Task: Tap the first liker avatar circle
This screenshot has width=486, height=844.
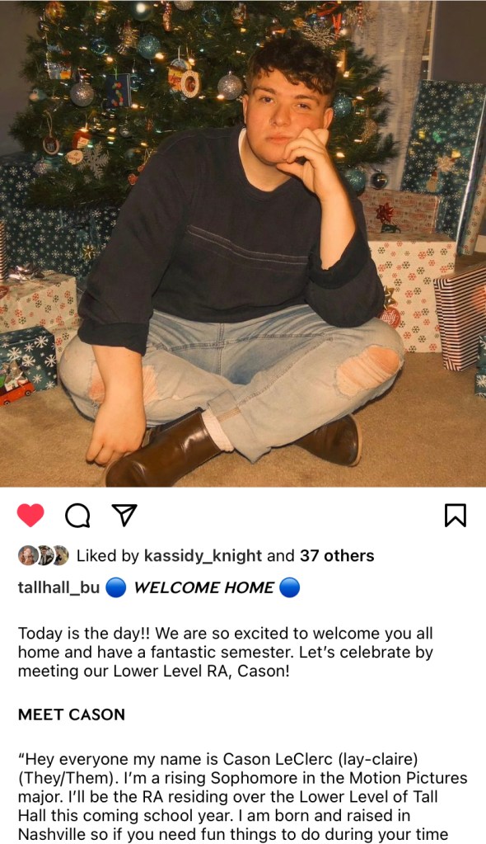Action: (x=27, y=555)
